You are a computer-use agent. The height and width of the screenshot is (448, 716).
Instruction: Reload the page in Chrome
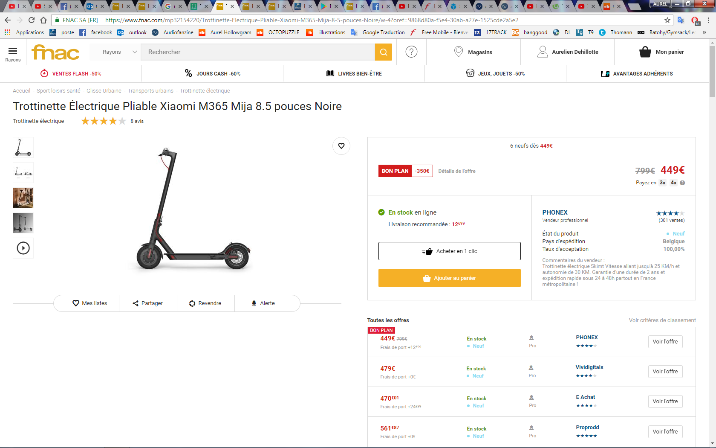pyautogui.click(x=32, y=20)
